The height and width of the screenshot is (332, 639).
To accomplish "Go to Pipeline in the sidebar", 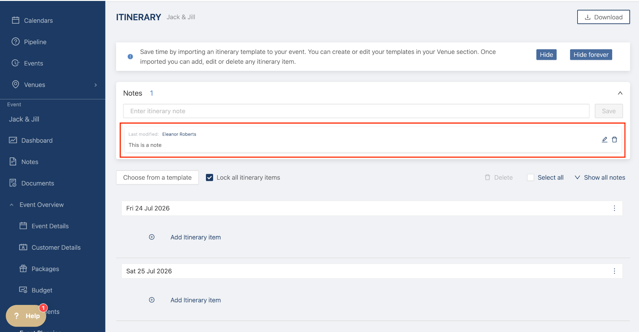I will point(35,42).
